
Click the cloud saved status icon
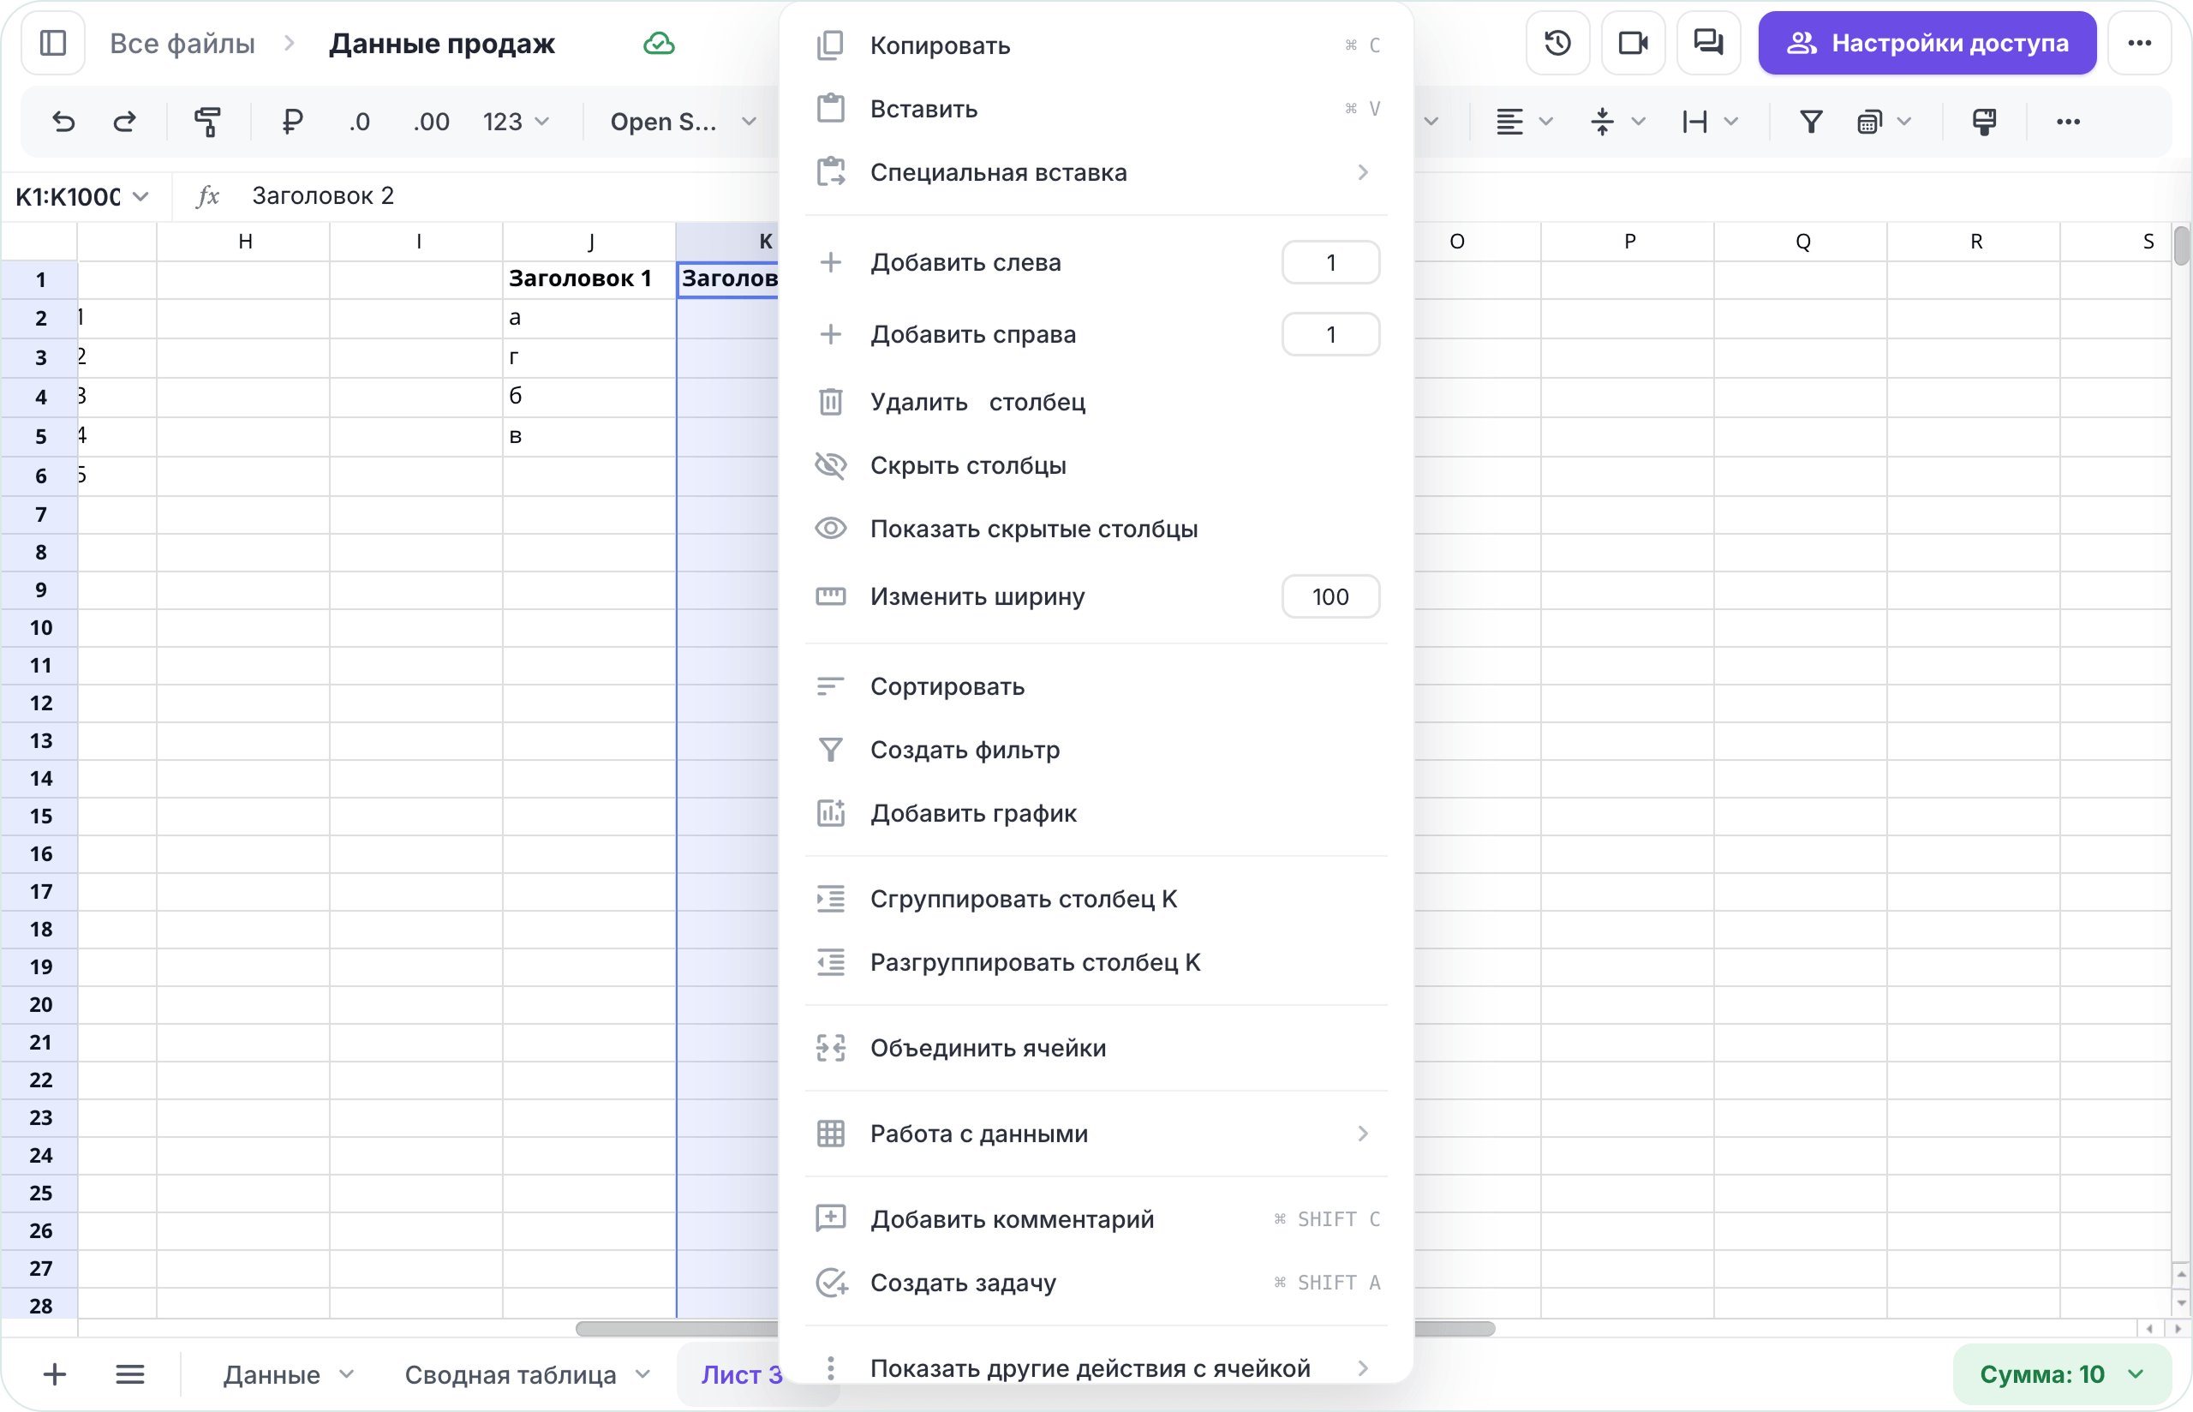pos(659,43)
